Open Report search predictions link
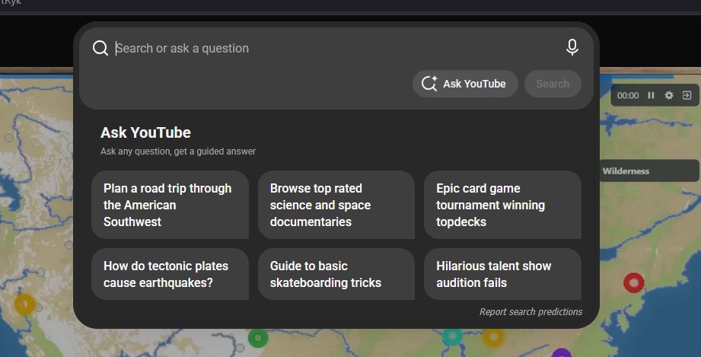 (x=531, y=312)
